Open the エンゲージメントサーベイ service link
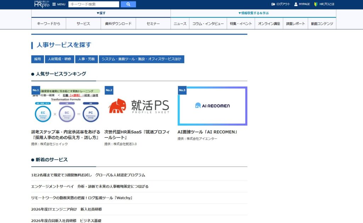The height and width of the screenshot is (223, 363). pos(90,187)
